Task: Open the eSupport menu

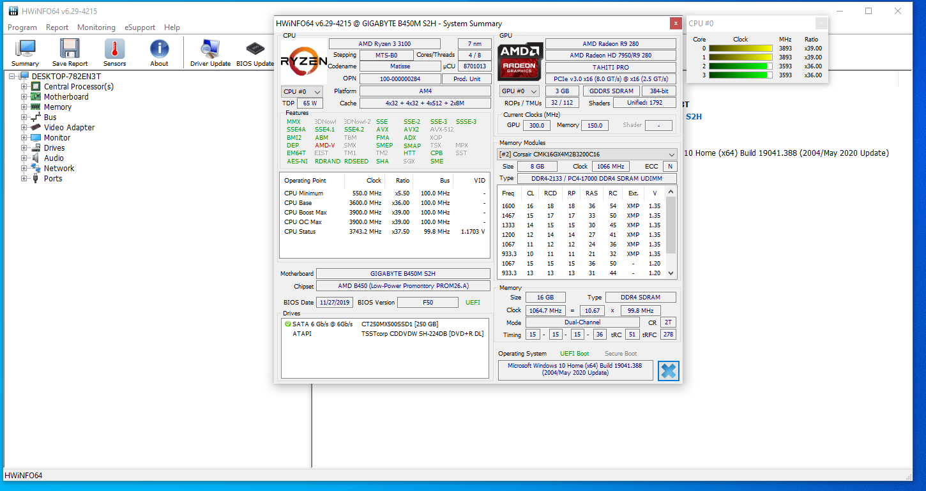Action: pos(140,27)
